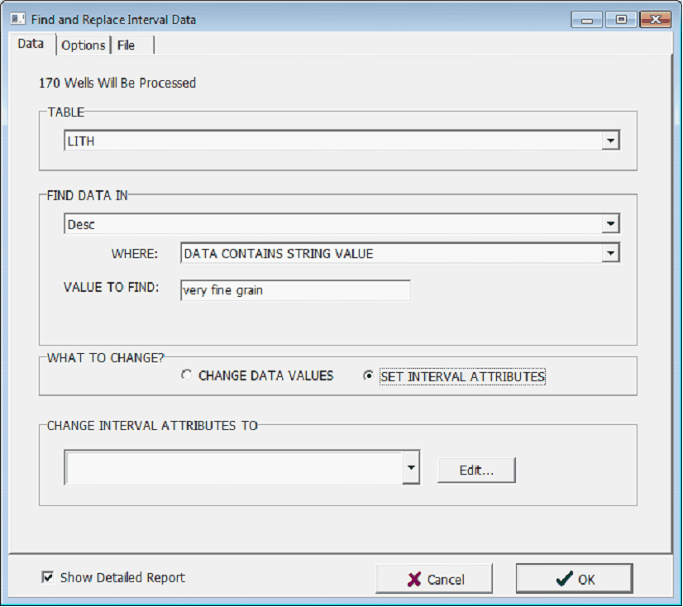
Task: Click the VALUE TO FIND text box
Action: (x=294, y=290)
